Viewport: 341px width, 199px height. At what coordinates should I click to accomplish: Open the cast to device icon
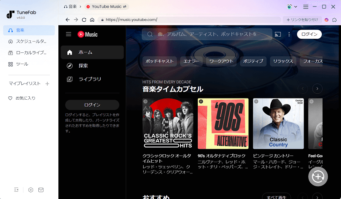pyautogui.click(x=278, y=34)
